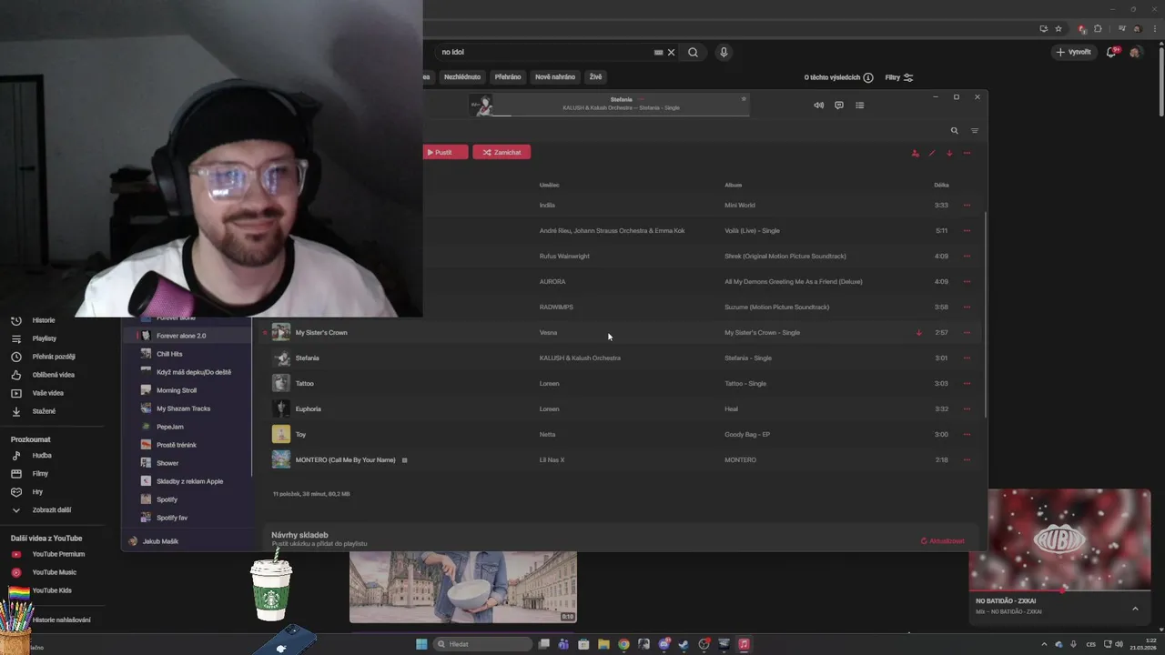Screen dimensions: 1165x655
Task: Open more options for the Shrek soundtrack row
Action: [x=967, y=256]
